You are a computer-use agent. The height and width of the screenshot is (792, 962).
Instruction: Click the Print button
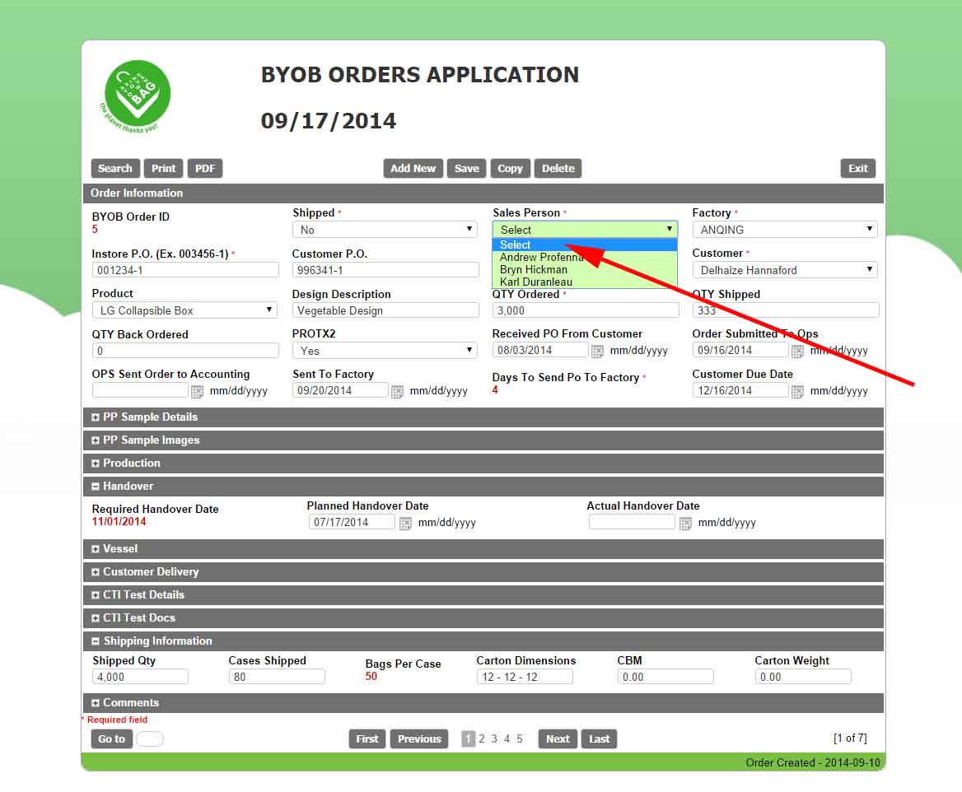[x=164, y=169]
